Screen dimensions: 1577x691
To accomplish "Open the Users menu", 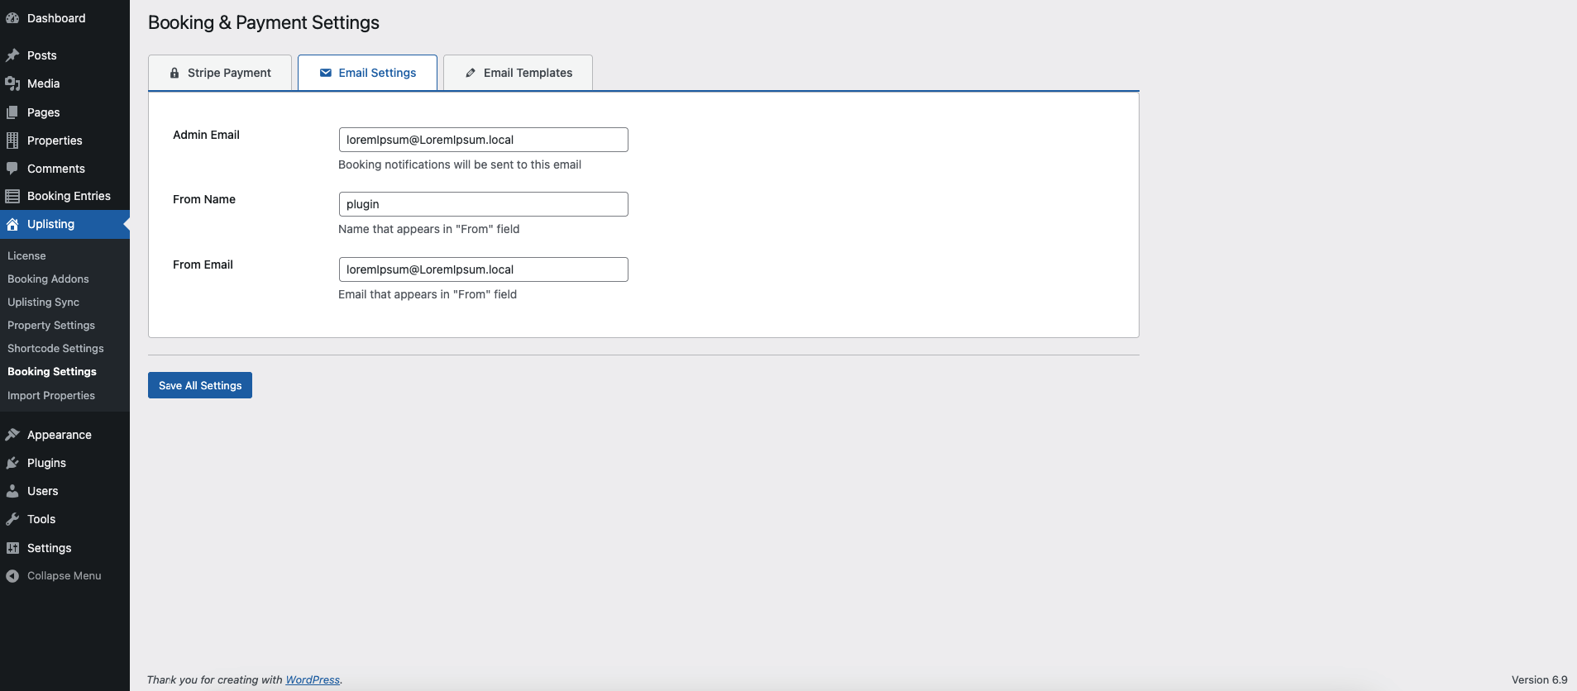I will (65, 491).
